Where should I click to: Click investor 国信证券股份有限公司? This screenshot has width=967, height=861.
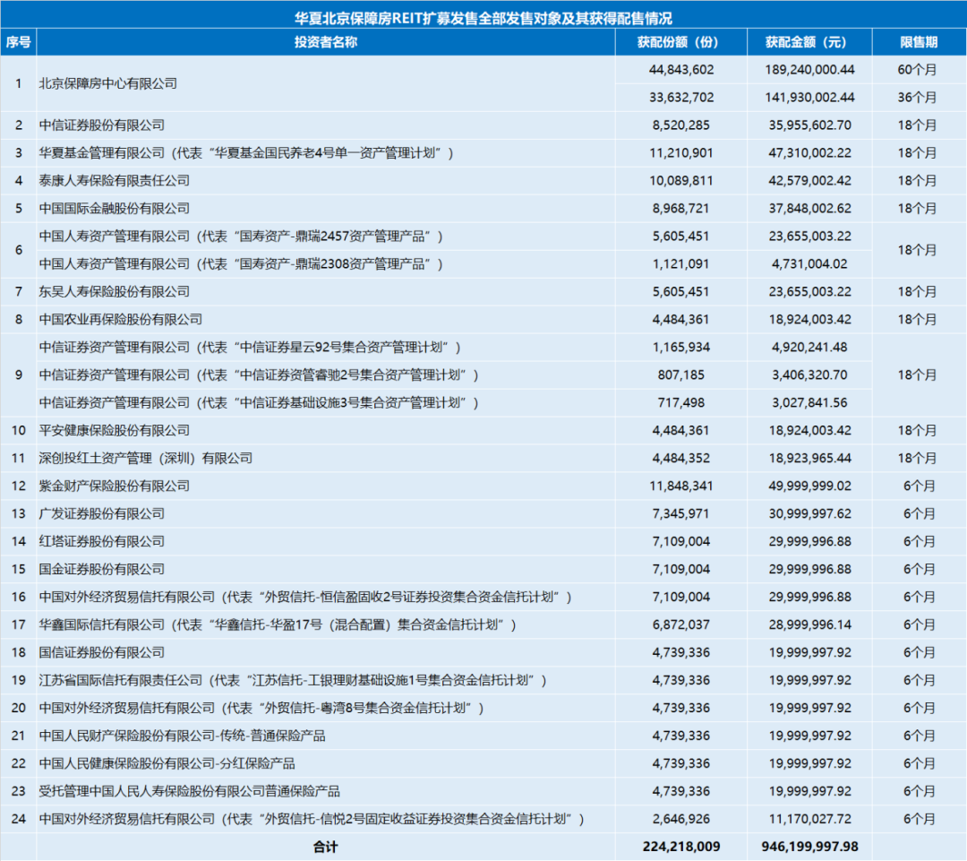pyautogui.click(x=102, y=653)
